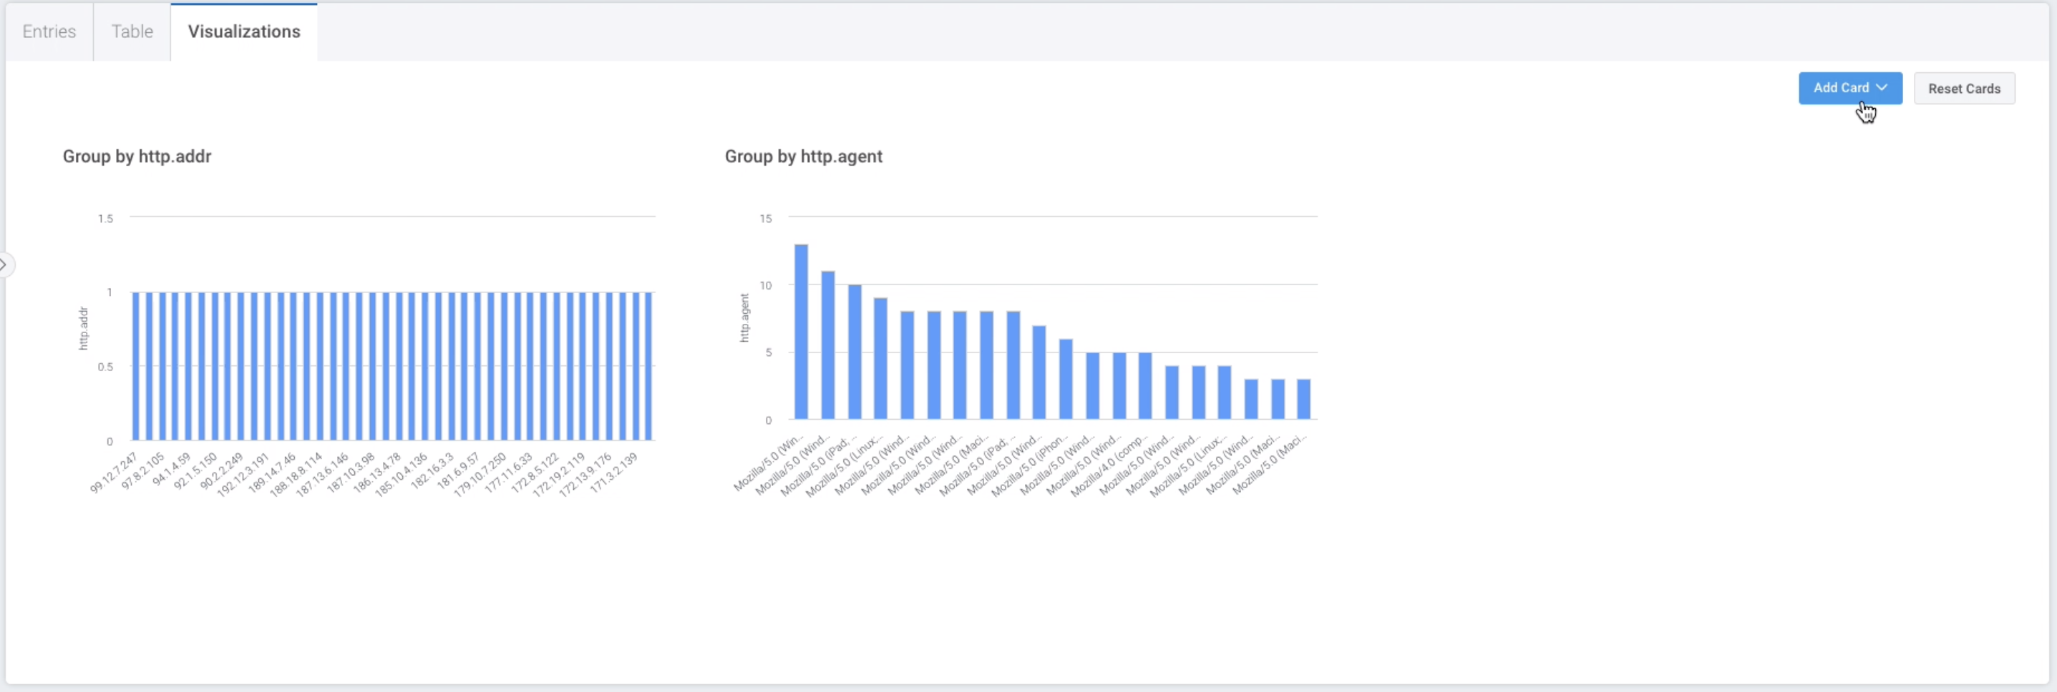Click the 99.12.7.247 x-axis label

pos(113,473)
